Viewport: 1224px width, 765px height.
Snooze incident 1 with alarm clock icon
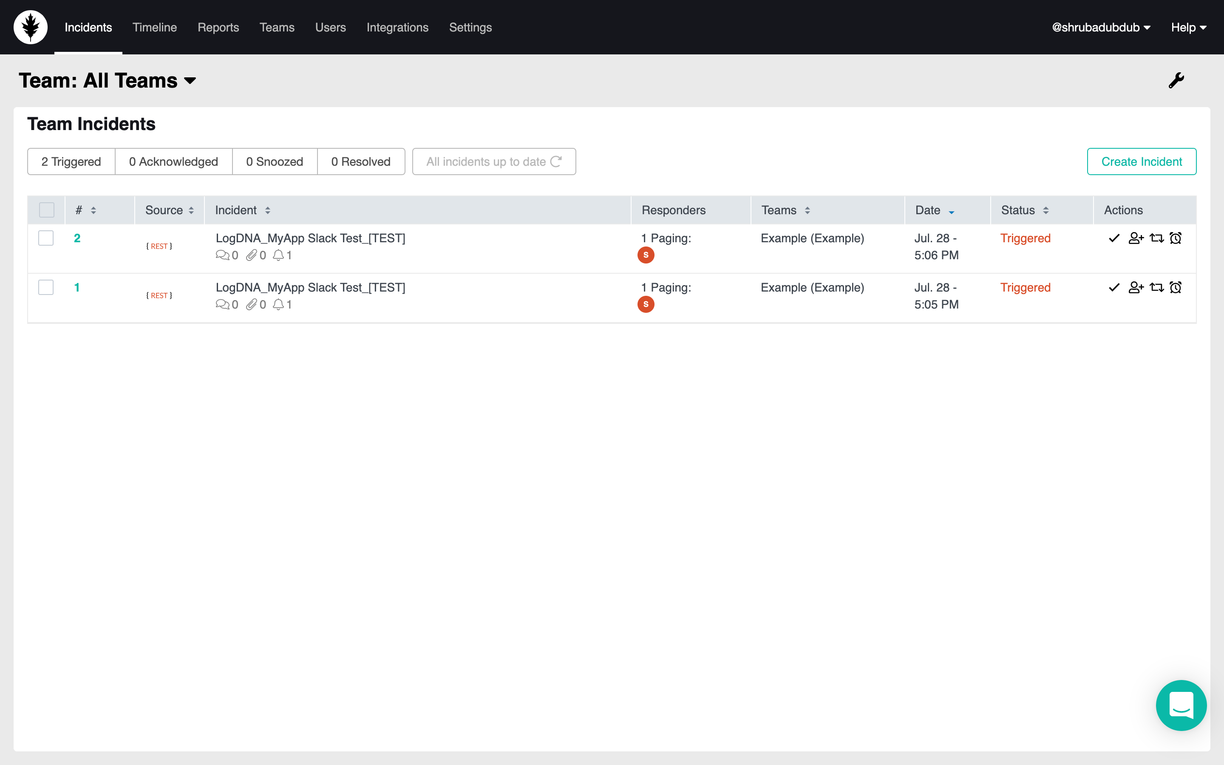coord(1176,287)
